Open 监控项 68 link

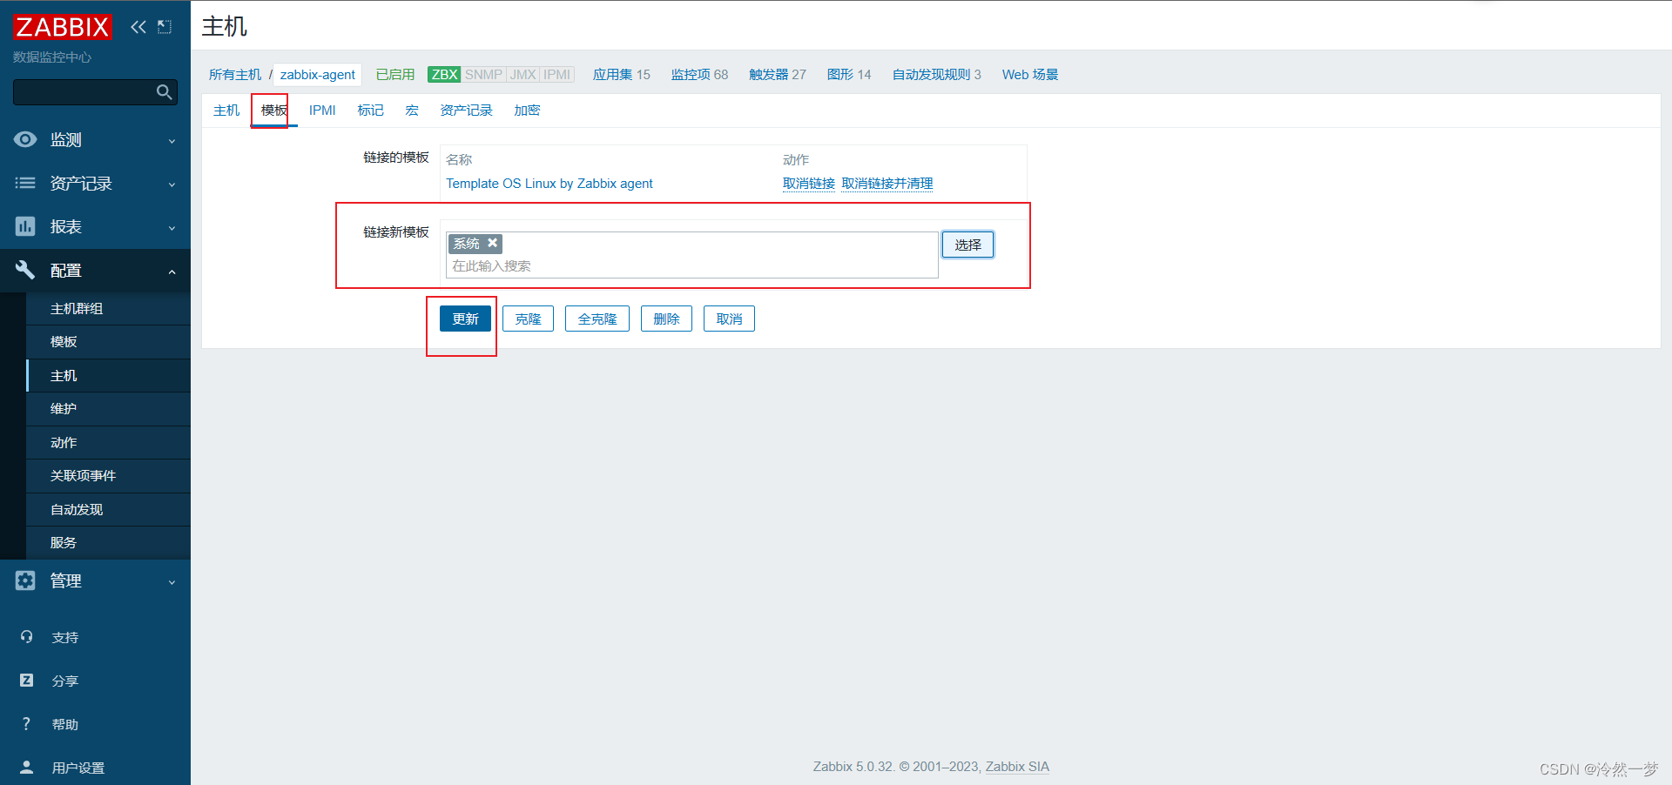[699, 75]
